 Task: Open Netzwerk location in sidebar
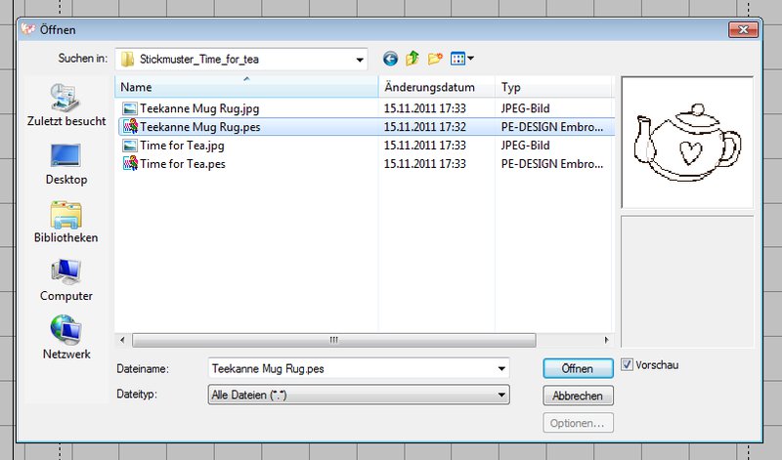[x=66, y=337]
